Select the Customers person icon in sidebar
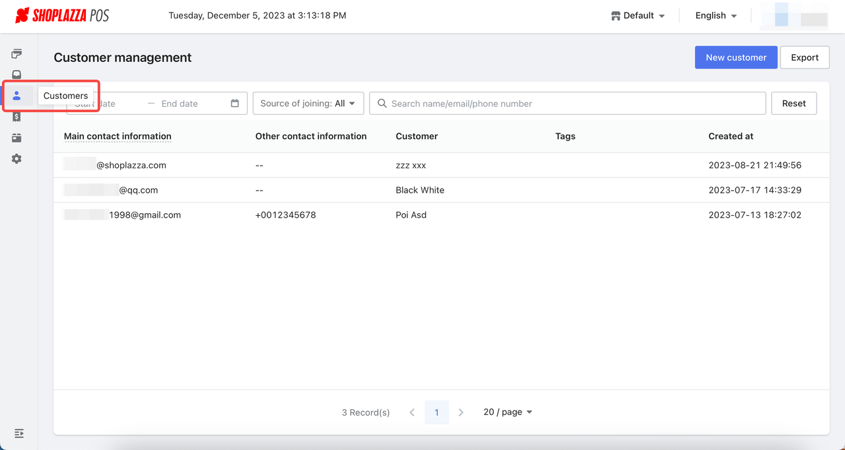The width and height of the screenshot is (845, 450). pyautogui.click(x=17, y=96)
